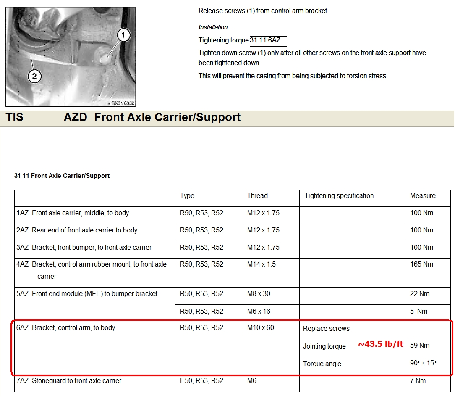Select the 7AZ Stoneguard row label
This screenshot has width=455, height=404.
click(x=69, y=381)
